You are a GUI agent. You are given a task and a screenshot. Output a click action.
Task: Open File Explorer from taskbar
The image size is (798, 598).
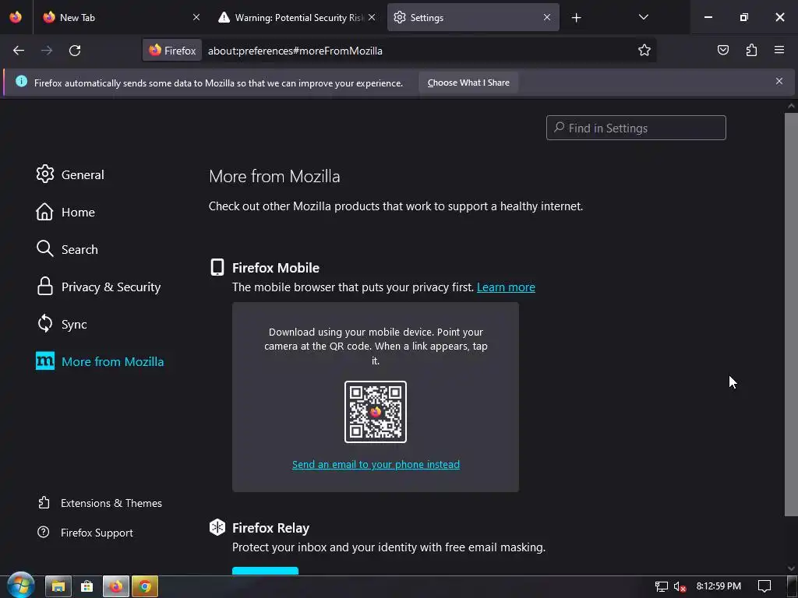point(58,586)
